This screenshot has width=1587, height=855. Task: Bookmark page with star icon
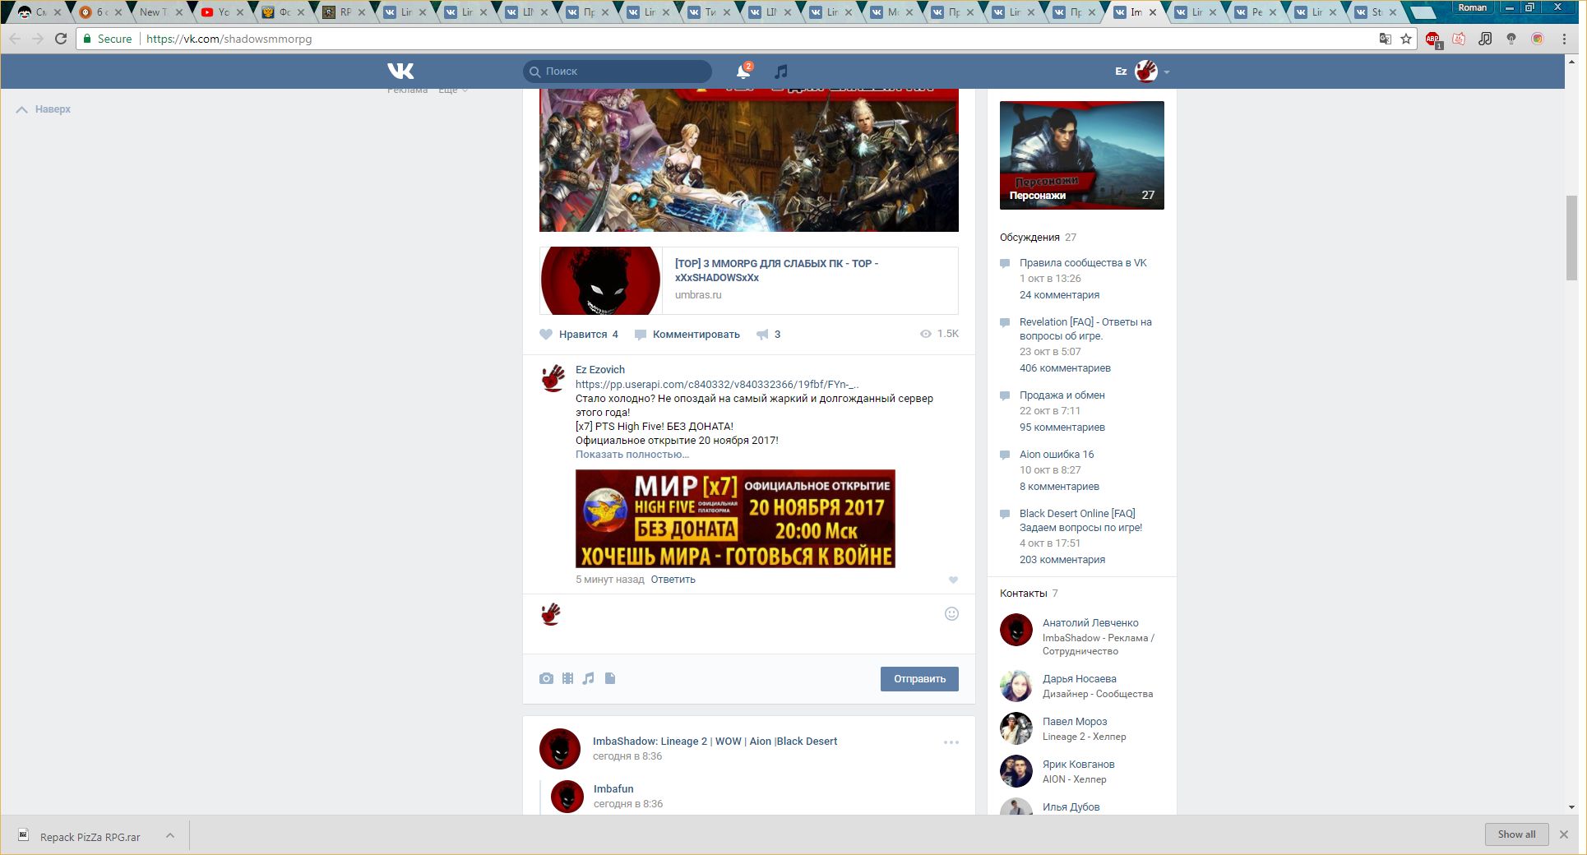click(1406, 39)
